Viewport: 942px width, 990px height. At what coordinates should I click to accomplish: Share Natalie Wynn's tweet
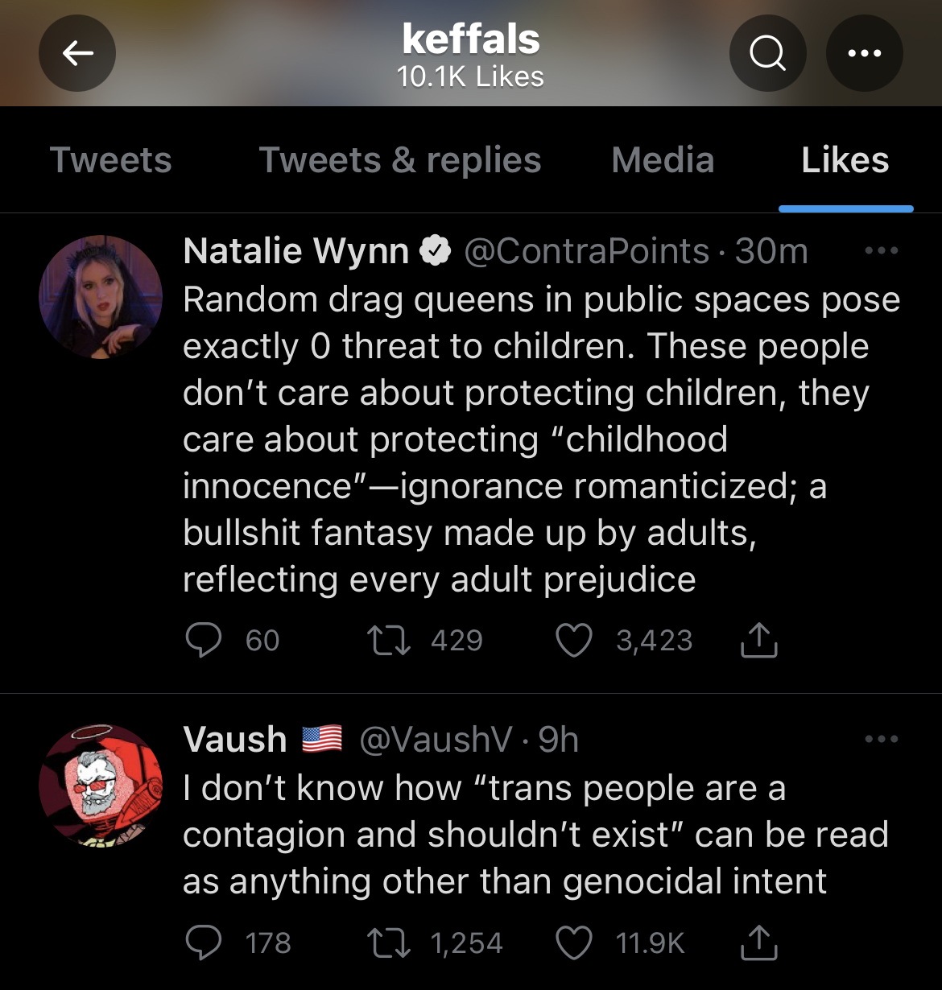(x=758, y=641)
